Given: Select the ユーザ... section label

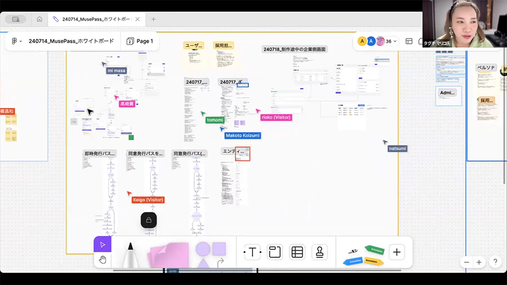Looking at the screenshot, I should pyautogui.click(x=193, y=46).
